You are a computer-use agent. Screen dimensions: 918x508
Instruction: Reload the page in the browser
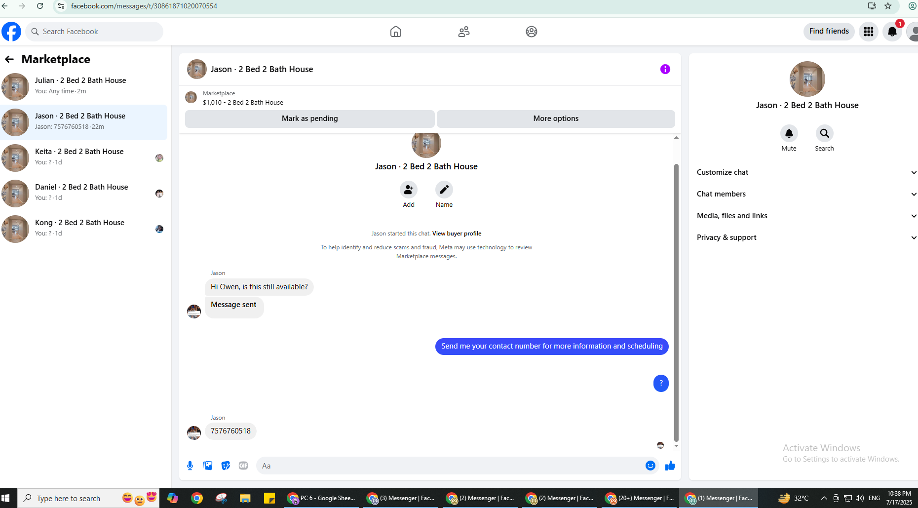coord(40,6)
